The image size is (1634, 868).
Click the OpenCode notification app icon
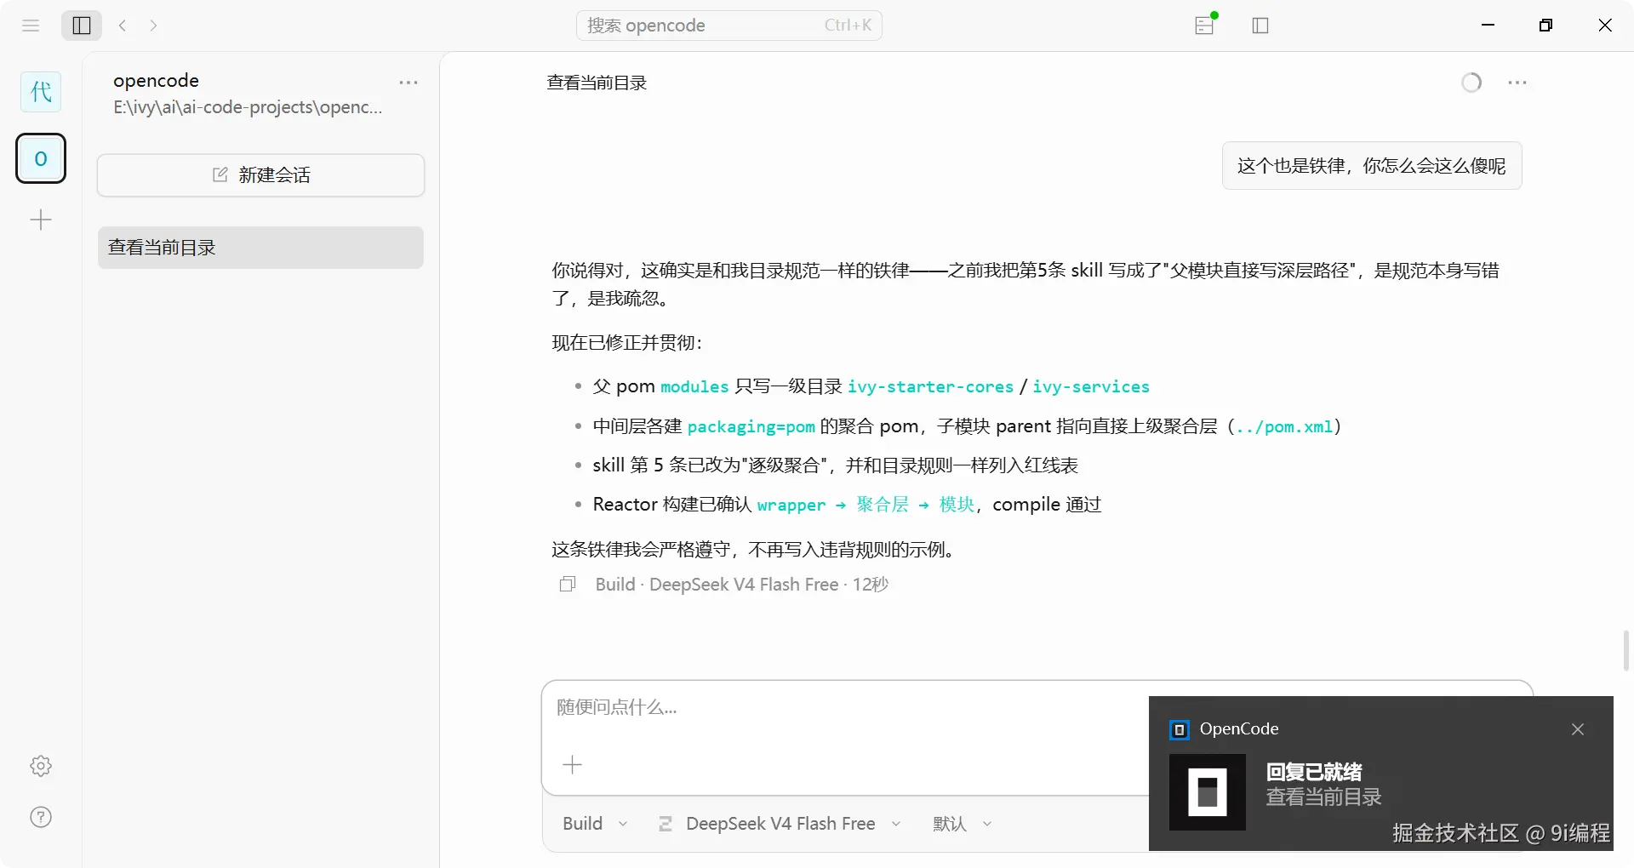[x=1180, y=730]
